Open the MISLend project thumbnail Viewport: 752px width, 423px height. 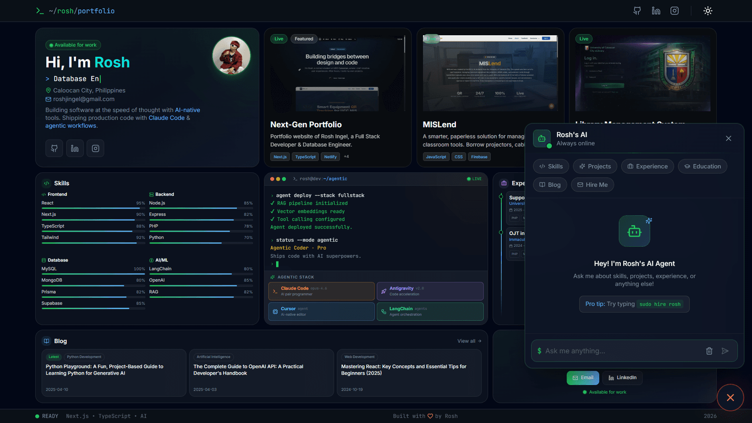coord(490,73)
